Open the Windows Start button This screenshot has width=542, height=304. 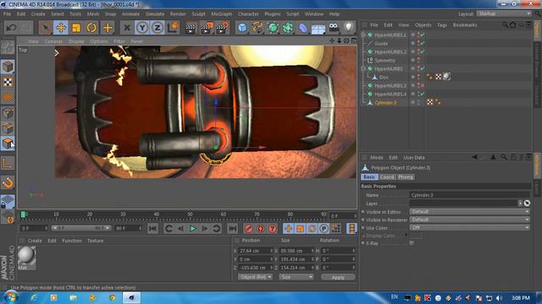10,297
